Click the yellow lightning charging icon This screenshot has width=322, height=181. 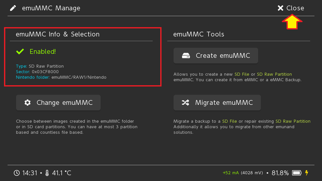point(306,173)
